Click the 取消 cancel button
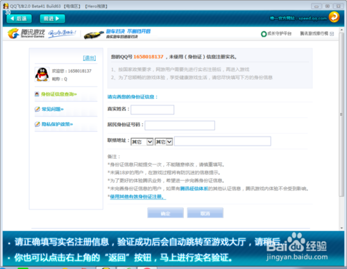Image resolution: width=347 pixels, height=269 pixels. pos(205,213)
